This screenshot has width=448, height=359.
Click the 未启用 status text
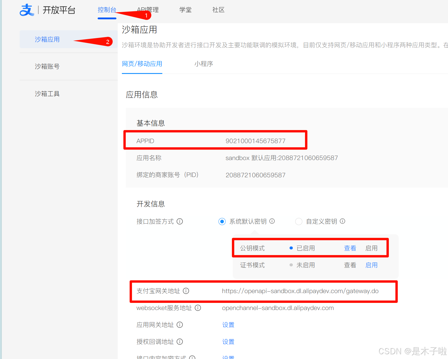306,265
